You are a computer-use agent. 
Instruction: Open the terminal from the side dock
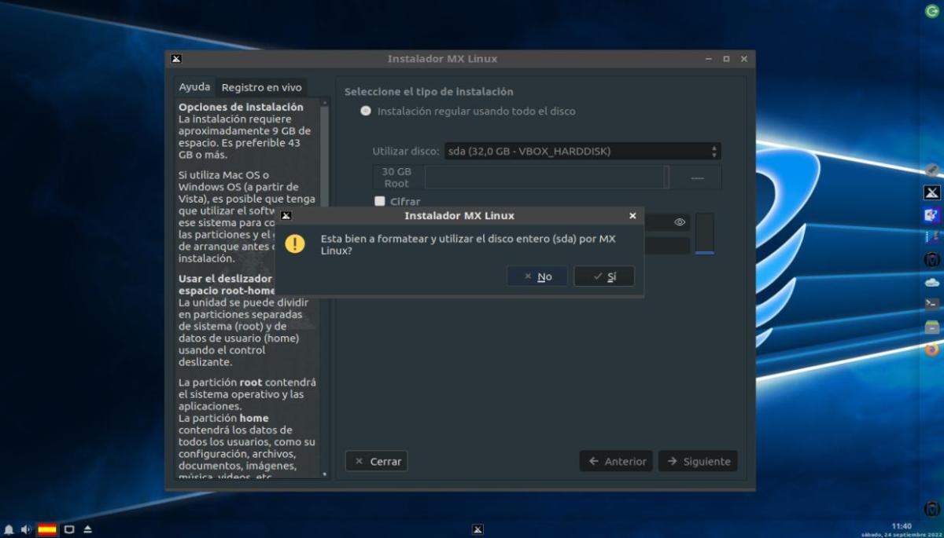(x=931, y=304)
